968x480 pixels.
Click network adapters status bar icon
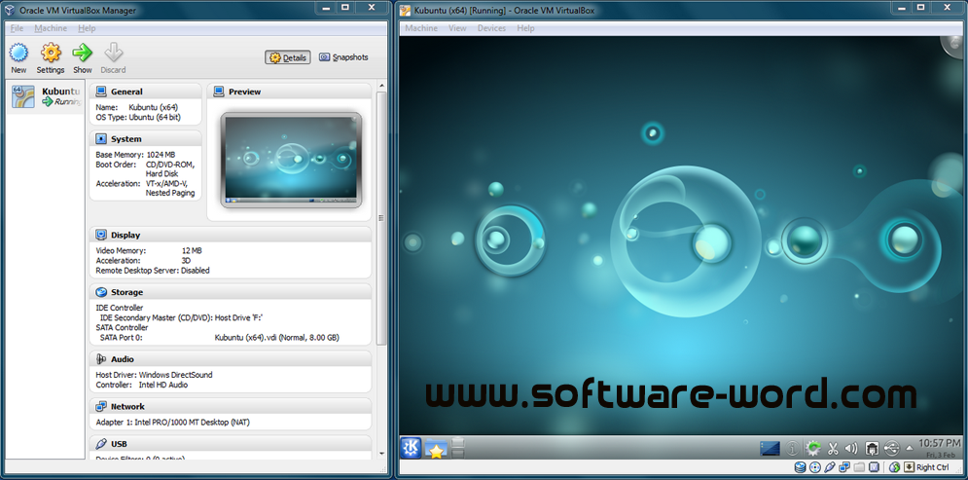click(844, 467)
